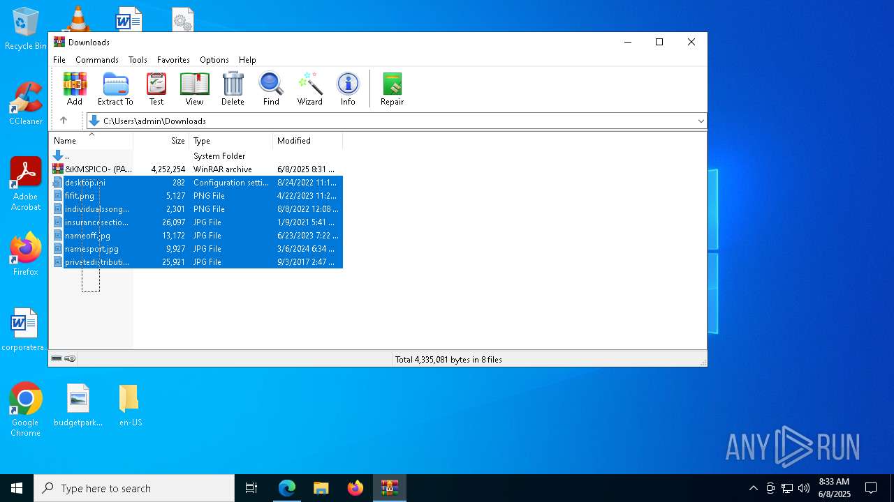The image size is (894, 502).
Task: Open the Help menu
Action: 247,60
